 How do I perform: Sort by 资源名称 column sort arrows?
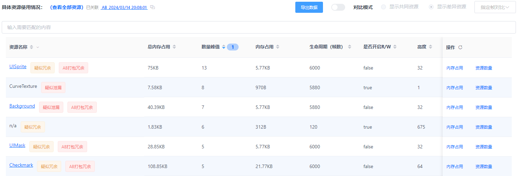(31, 47)
